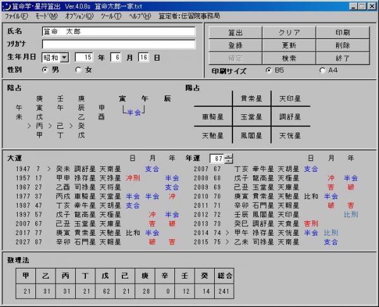Screen dimensions: 379x307
Task: Open the モード(M) menu
Action: coord(46,16)
